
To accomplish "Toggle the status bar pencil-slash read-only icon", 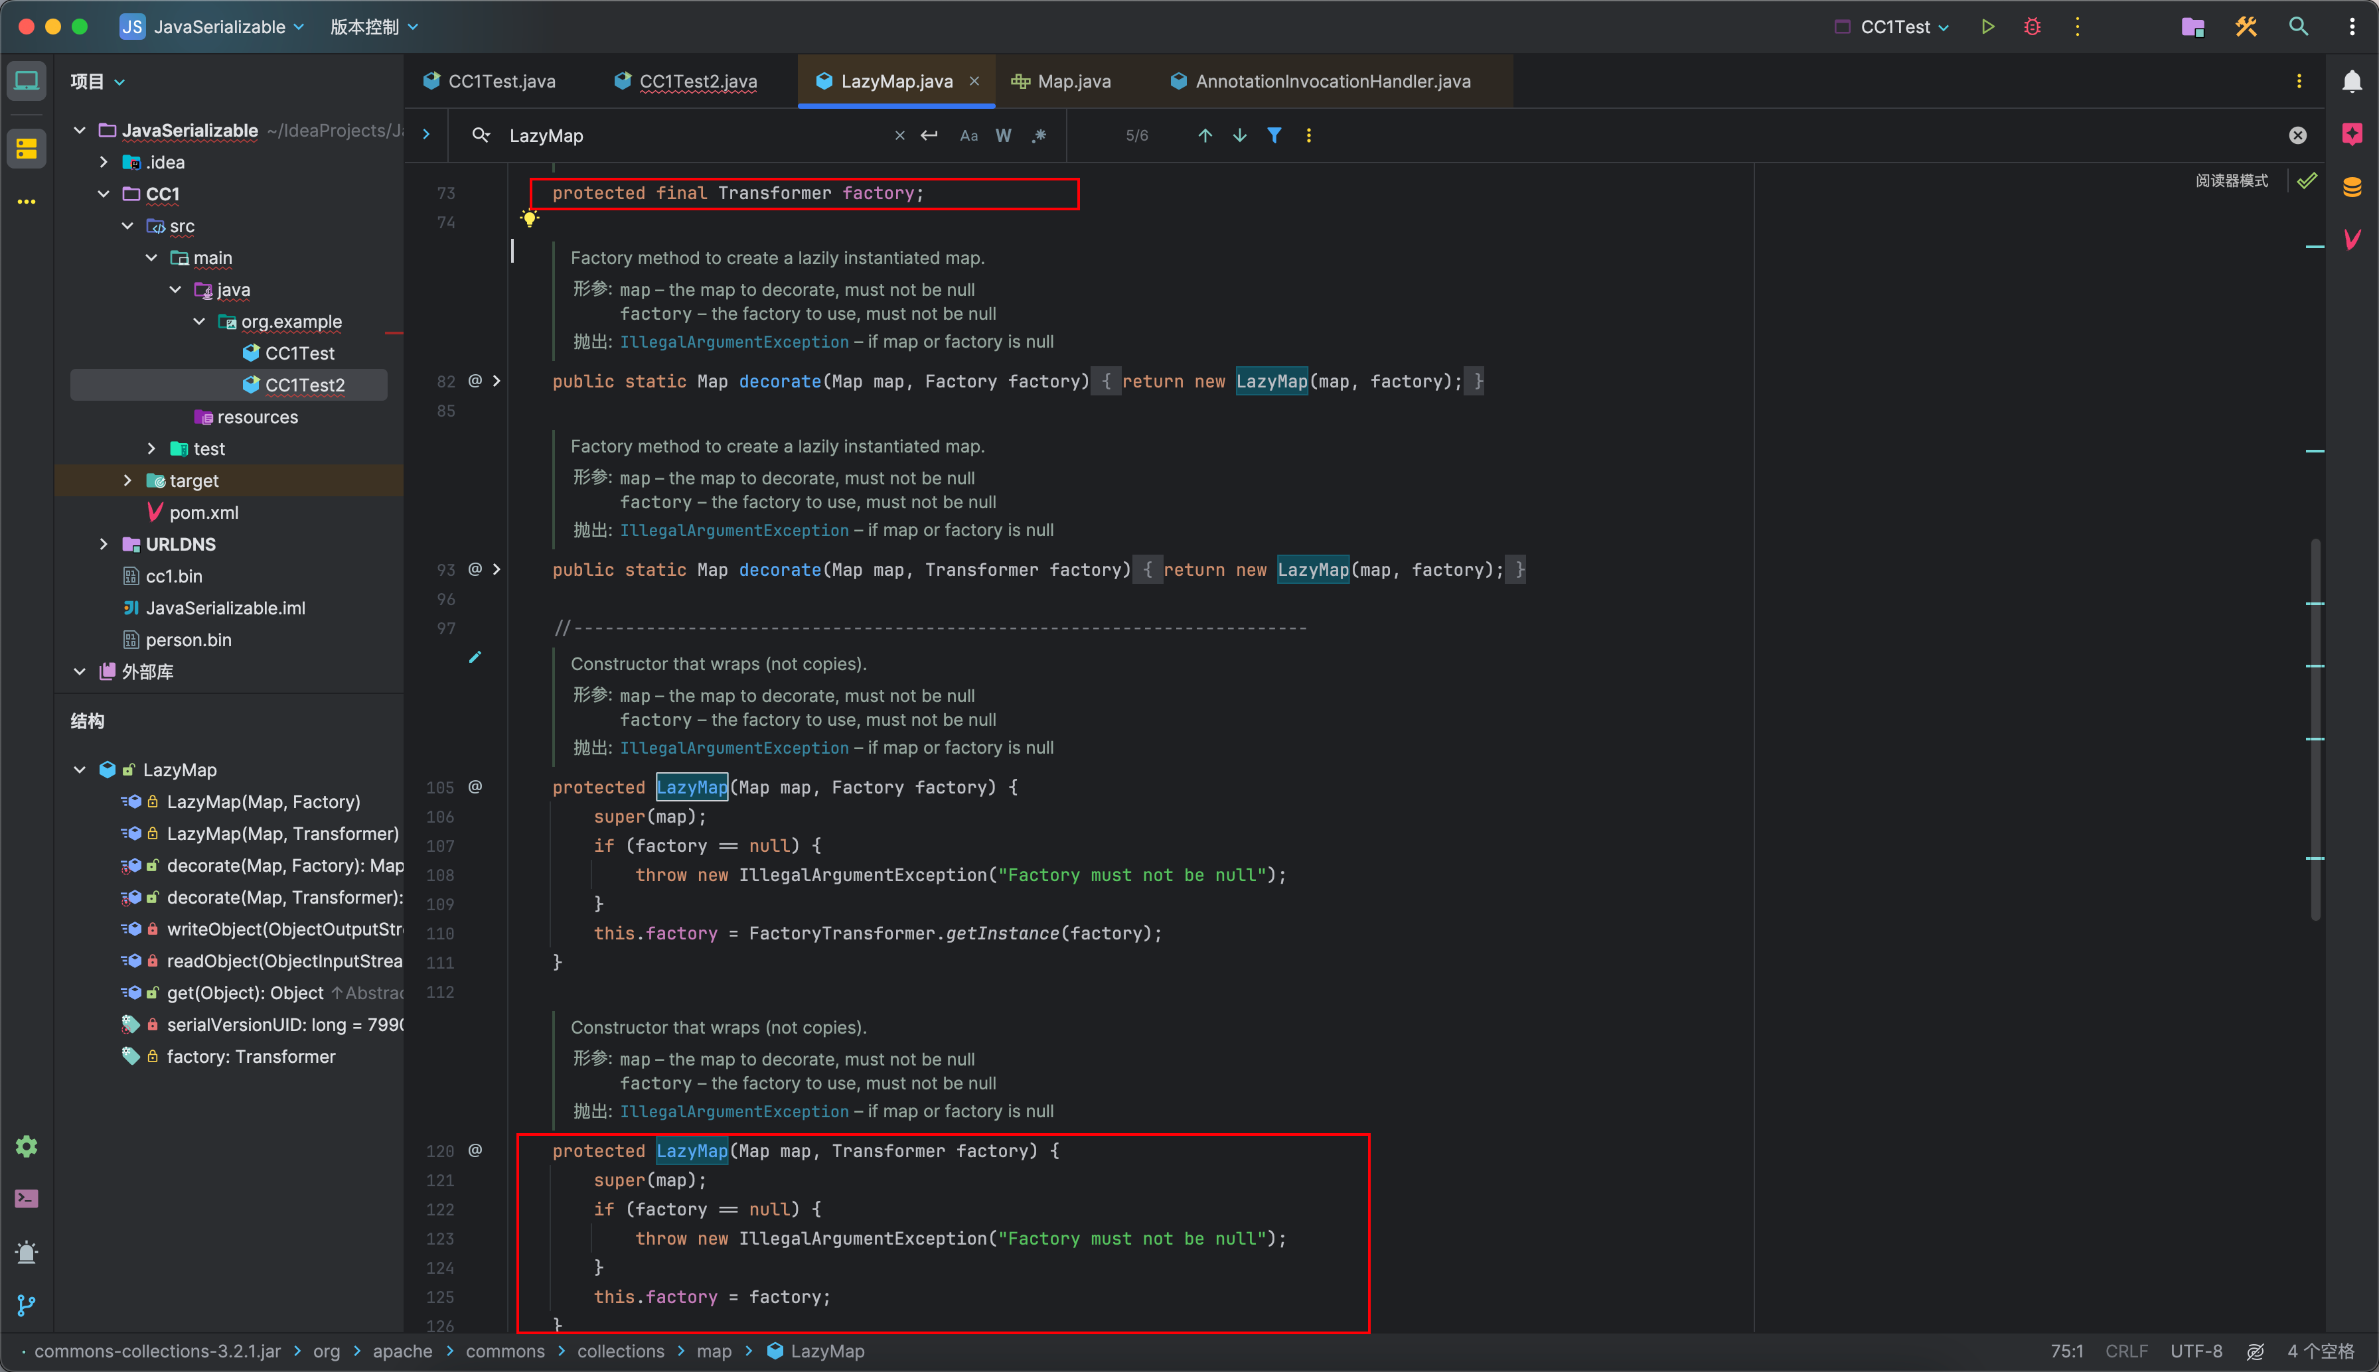I will 2256,1351.
